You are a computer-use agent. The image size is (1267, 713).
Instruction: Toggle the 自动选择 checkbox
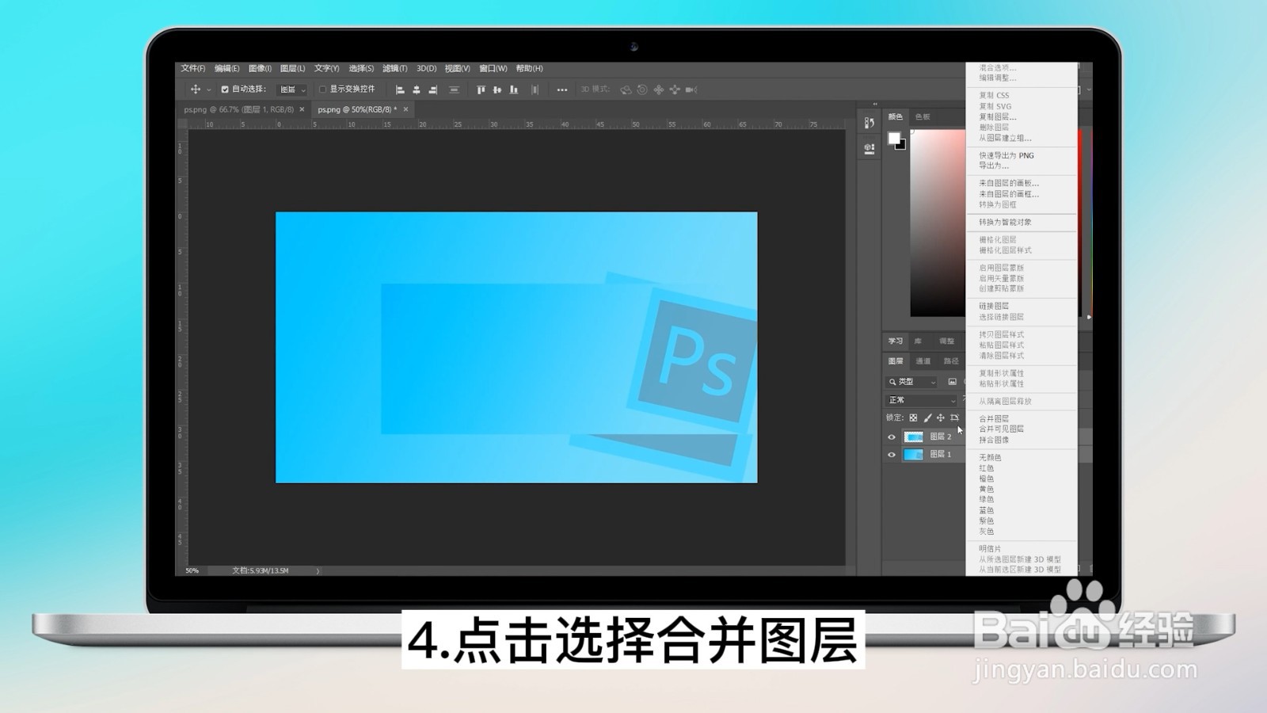[x=225, y=90]
